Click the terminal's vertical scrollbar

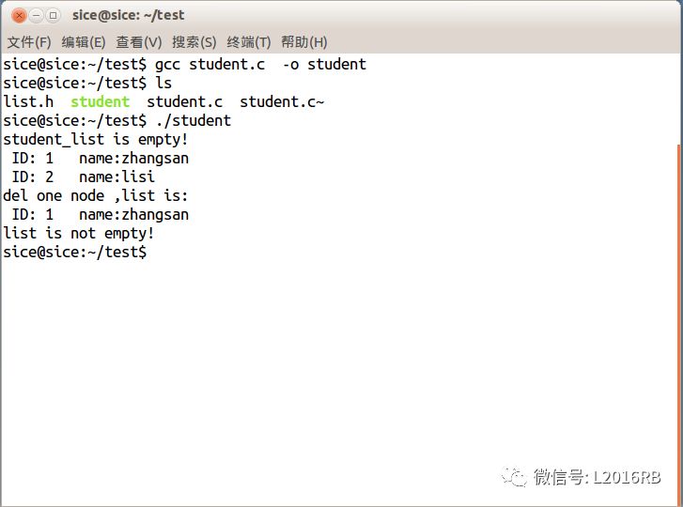click(x=679, y=282)
